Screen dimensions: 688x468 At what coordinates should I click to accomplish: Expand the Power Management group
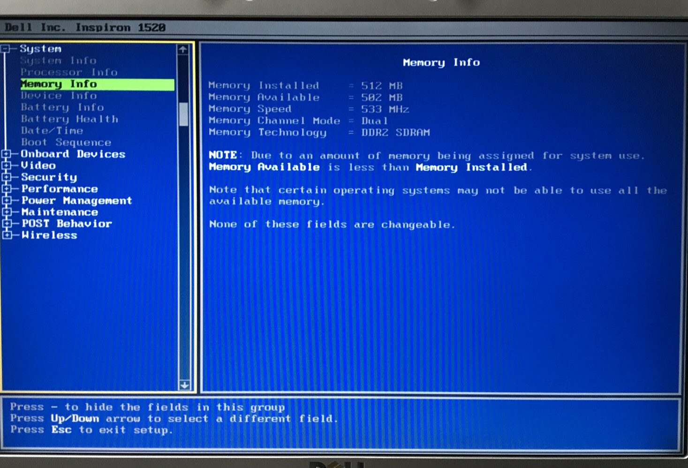tap(6, 201)
